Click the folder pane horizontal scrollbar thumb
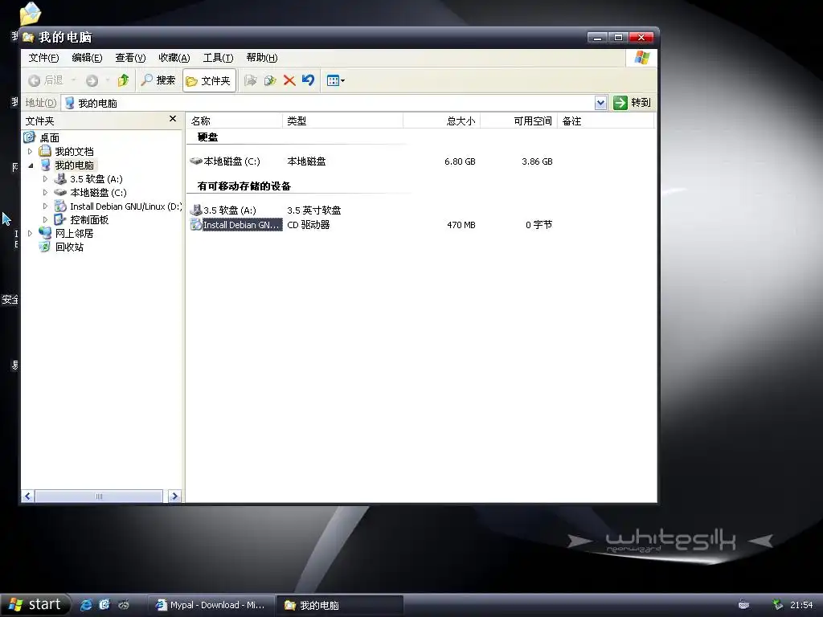The width and height of the screenshot is (823, 617). pos(99,496)
